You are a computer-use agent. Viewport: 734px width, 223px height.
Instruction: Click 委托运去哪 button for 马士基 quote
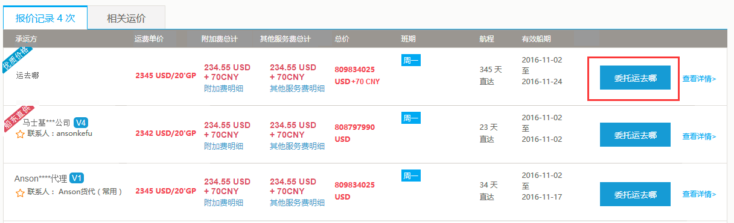[635, 135]
